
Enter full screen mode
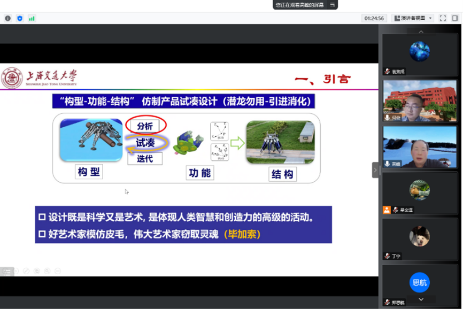443,18
